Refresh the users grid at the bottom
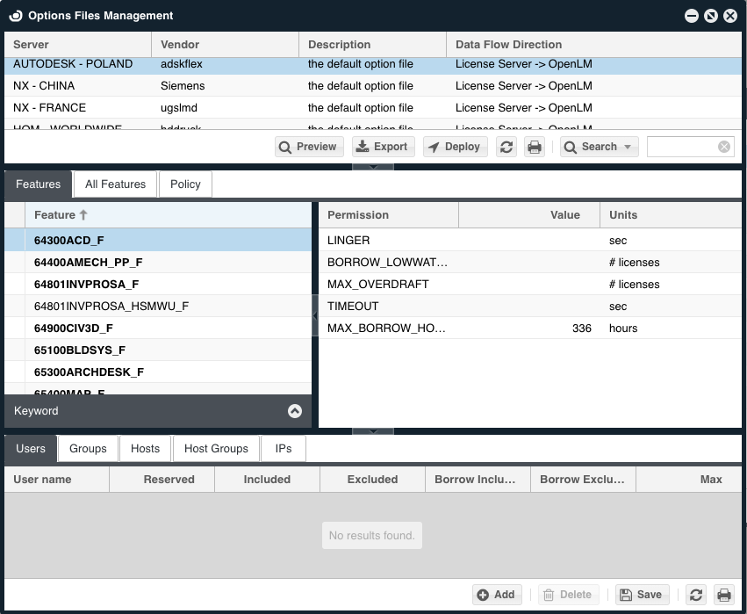 click(696, 595)
